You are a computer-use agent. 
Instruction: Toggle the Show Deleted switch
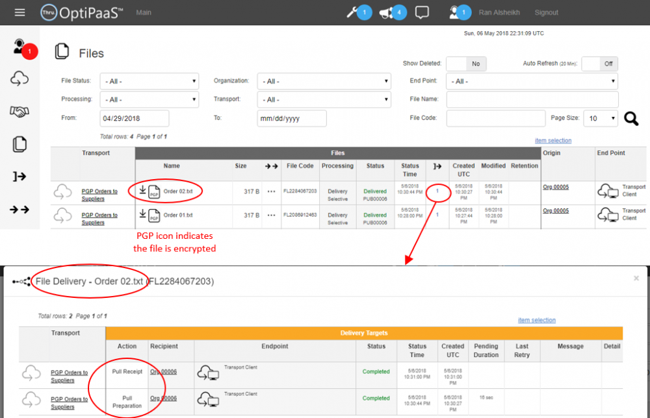[465, 64]
